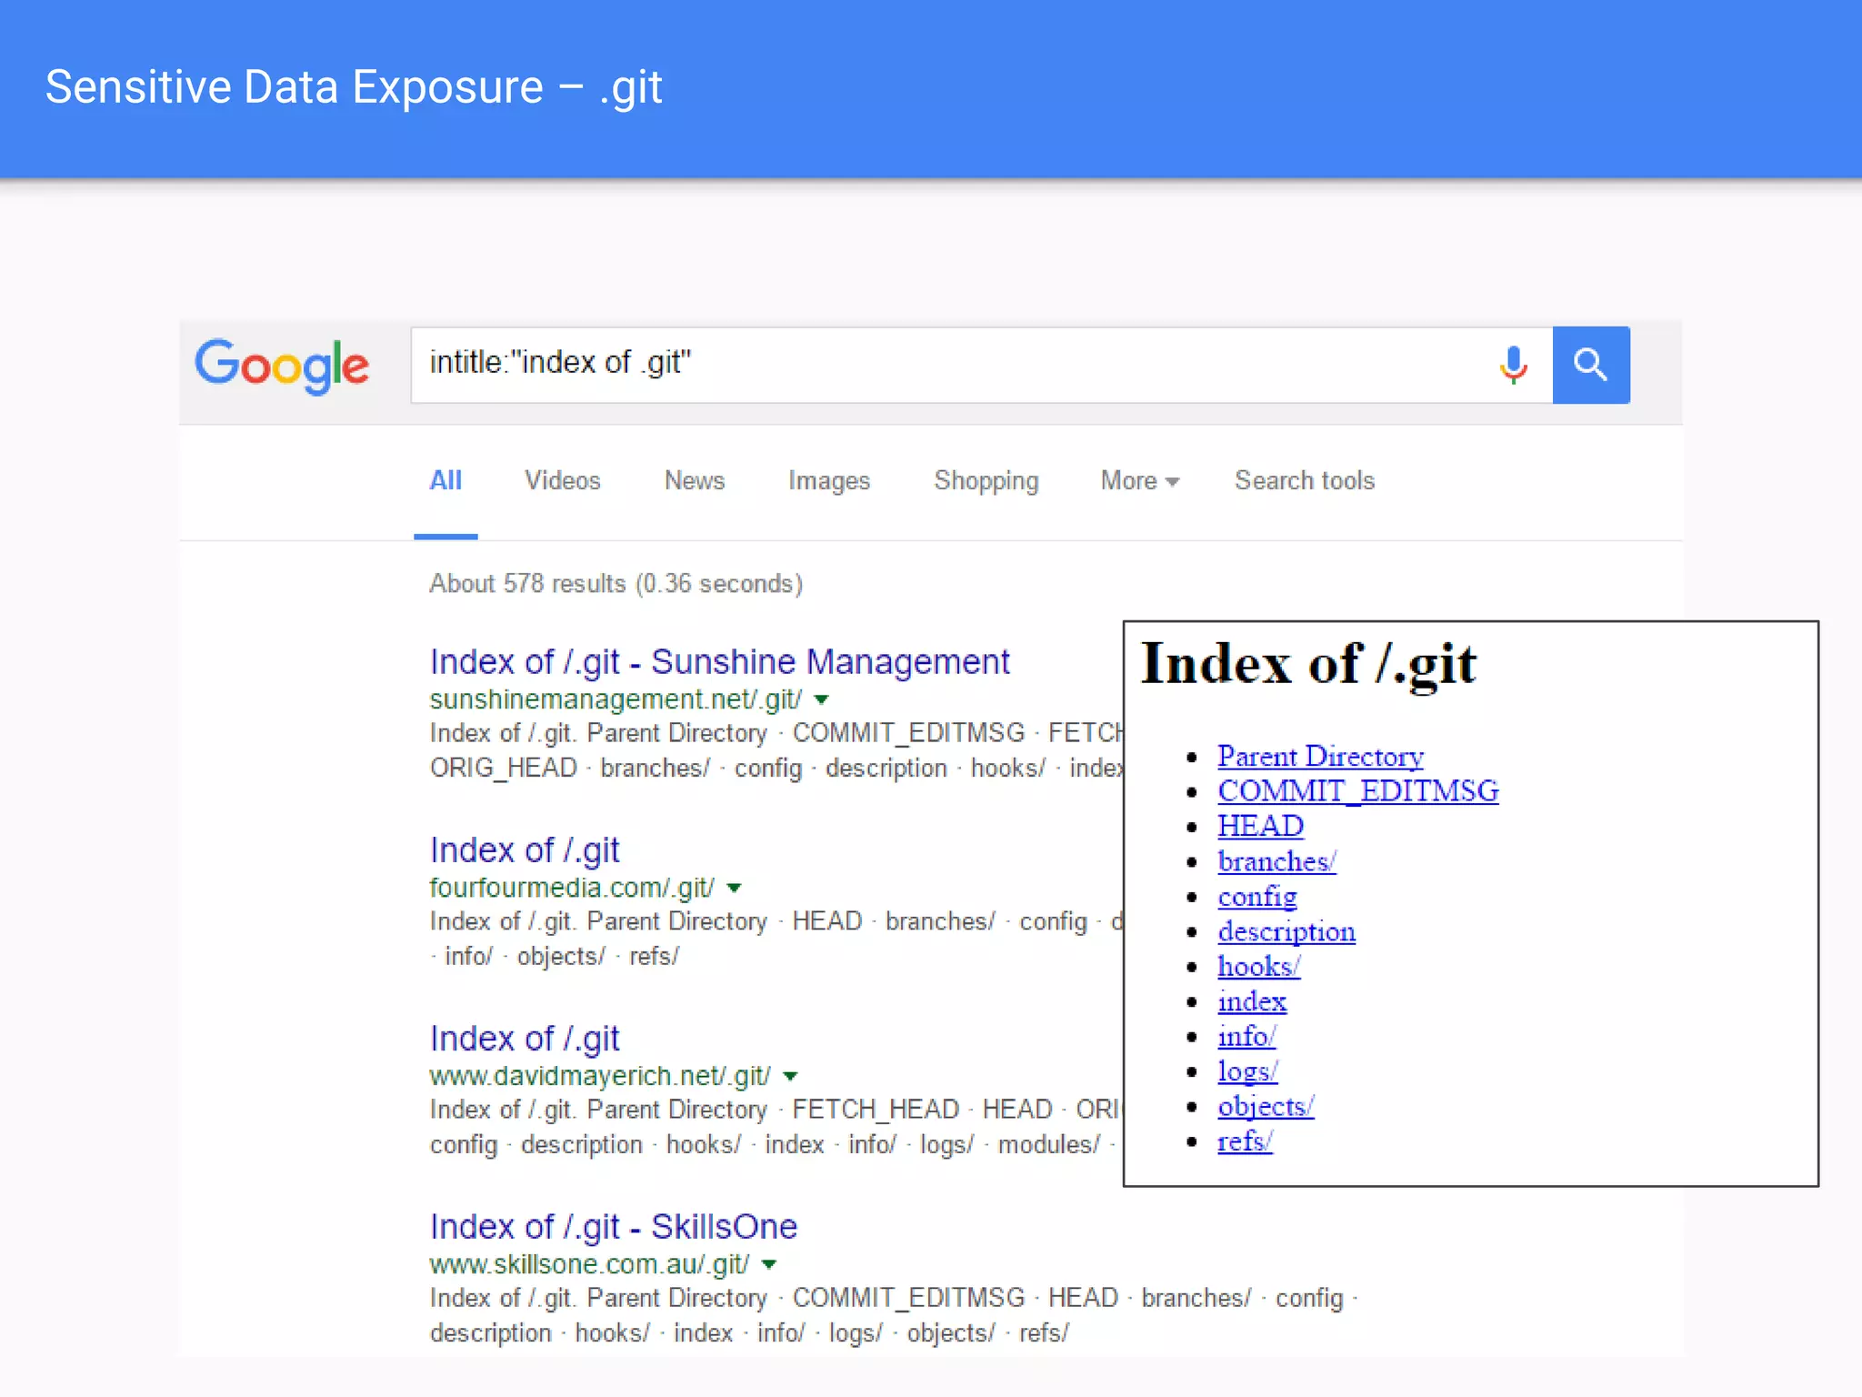The width and height of the screenshot is (1862, 1397).
Task: Switch to the Images tab
Action: coord(829,481)
